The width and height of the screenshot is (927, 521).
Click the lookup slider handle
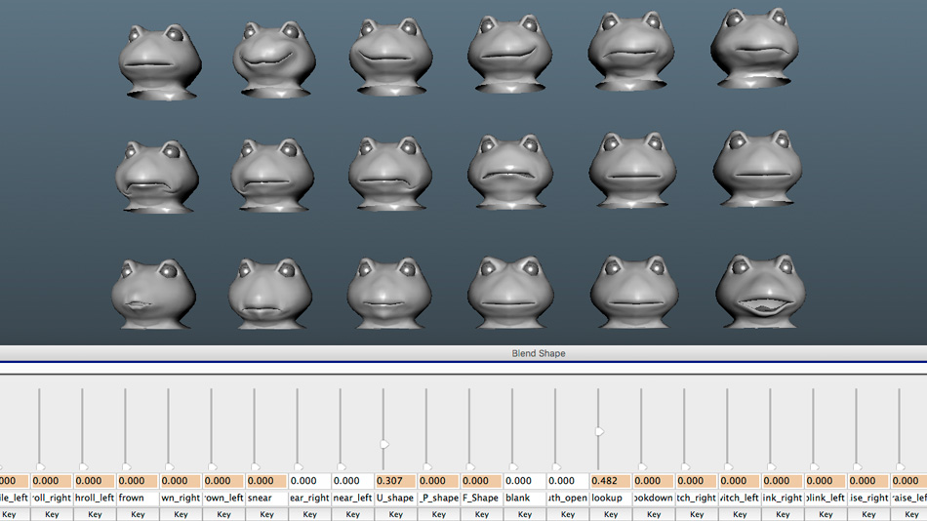point(599,431)
